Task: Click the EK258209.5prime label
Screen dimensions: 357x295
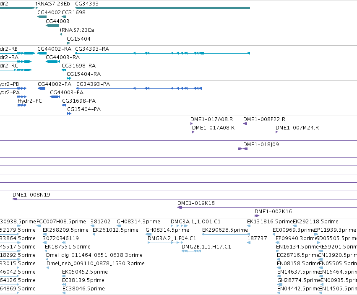Action: tap(65, 230)
